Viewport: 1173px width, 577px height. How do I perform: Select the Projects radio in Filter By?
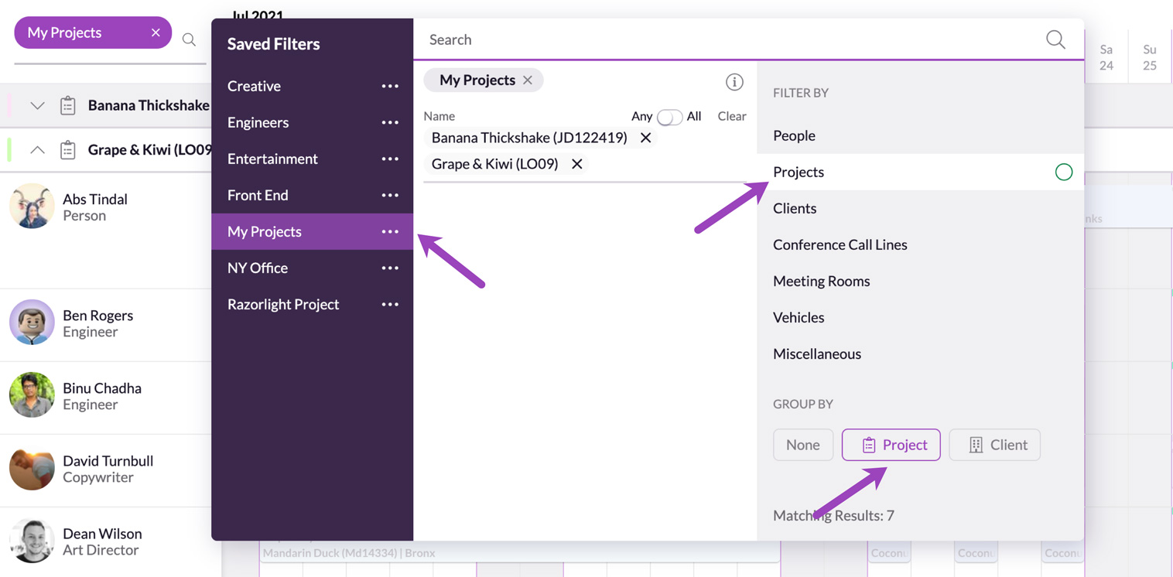coord(1063,172)
